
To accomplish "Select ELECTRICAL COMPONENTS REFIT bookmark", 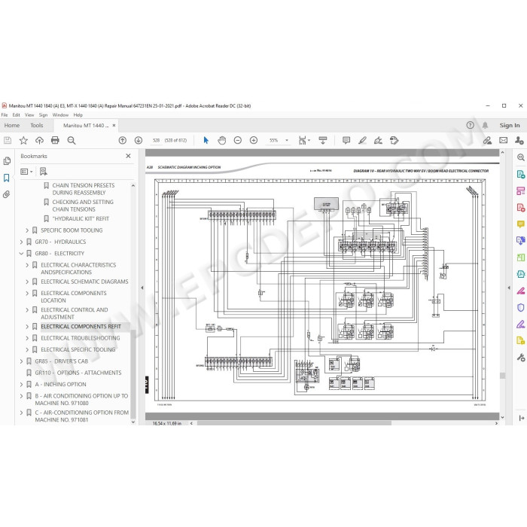I will (81, 326).
